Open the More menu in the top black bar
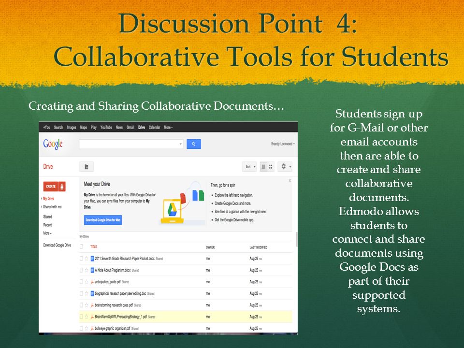 click(x=168, y=128)
